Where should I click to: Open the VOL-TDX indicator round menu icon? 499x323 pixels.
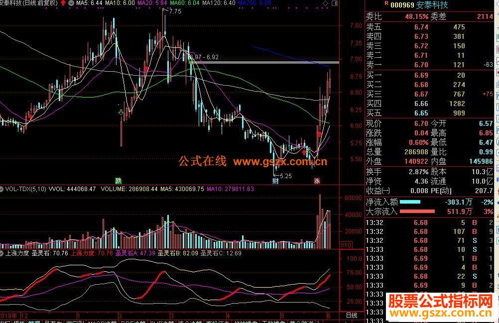tap(2, 189)
